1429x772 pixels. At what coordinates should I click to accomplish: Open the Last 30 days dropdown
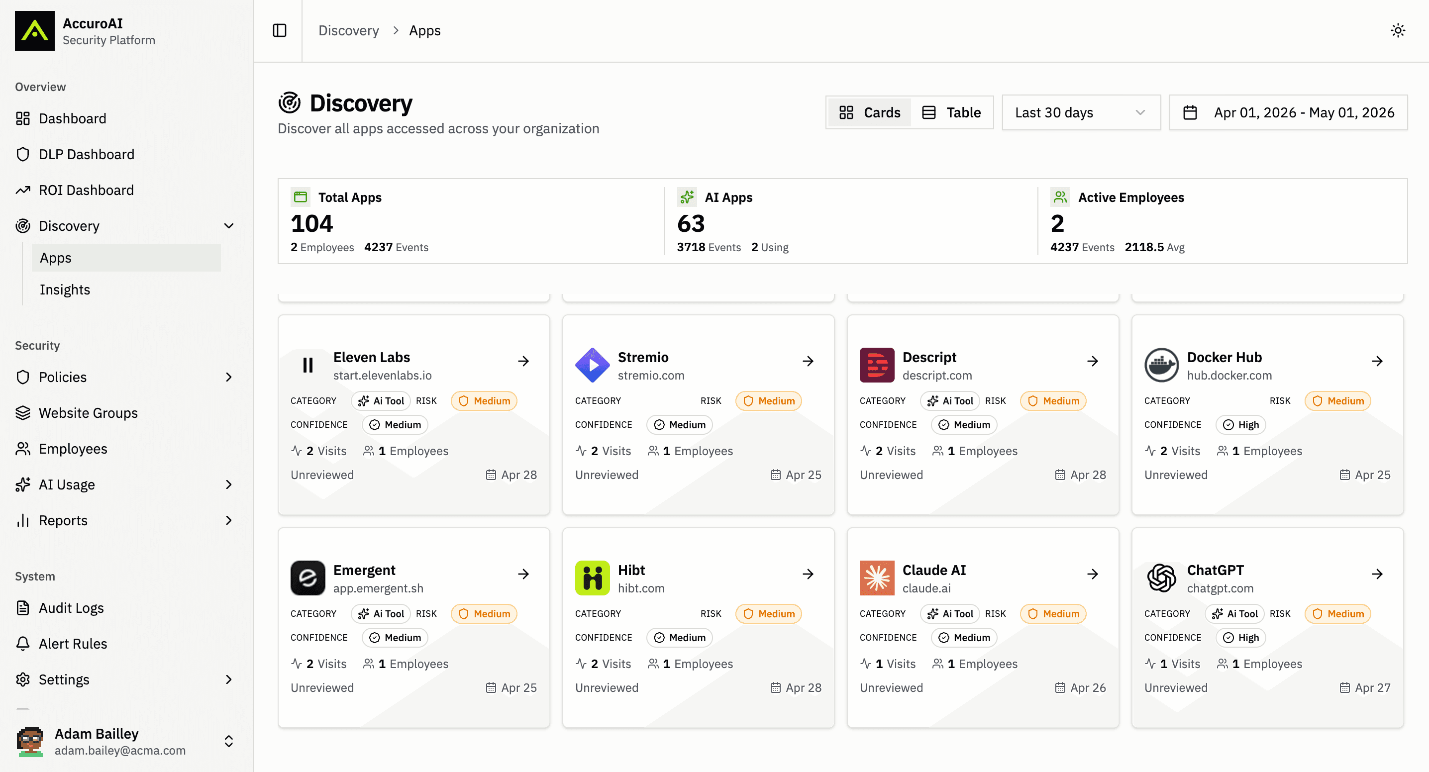(x=1081, y=112)
